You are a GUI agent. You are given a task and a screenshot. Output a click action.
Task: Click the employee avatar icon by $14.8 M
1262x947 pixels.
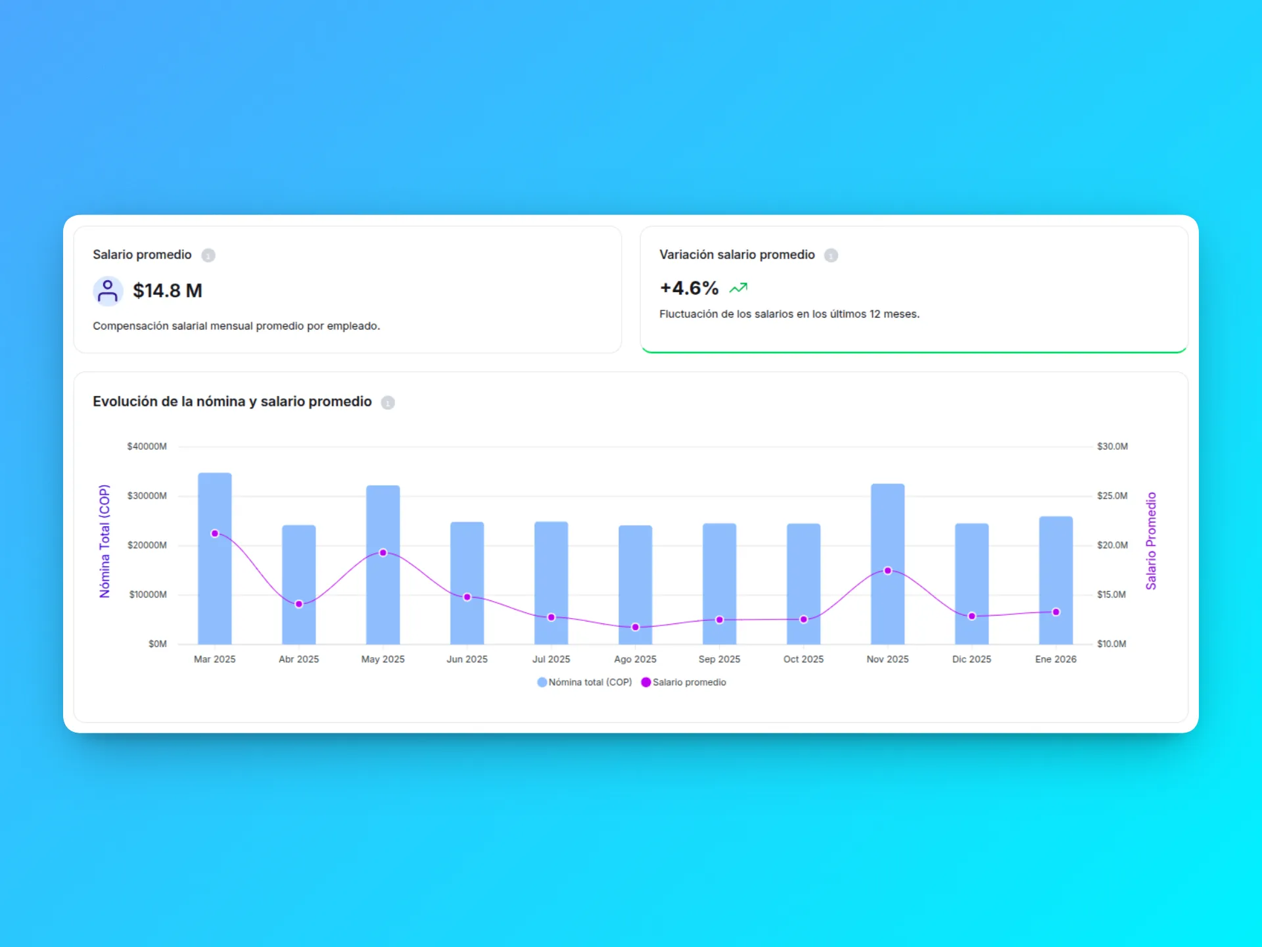point(108,291)
